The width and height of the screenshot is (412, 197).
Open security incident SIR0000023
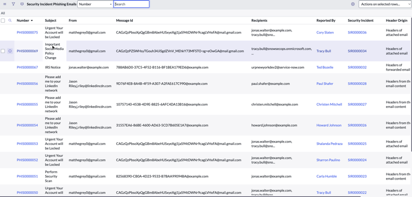[357, 176]
